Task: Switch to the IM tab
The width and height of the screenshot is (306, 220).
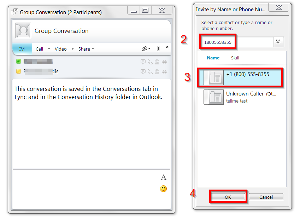Action: coord(22,49)
